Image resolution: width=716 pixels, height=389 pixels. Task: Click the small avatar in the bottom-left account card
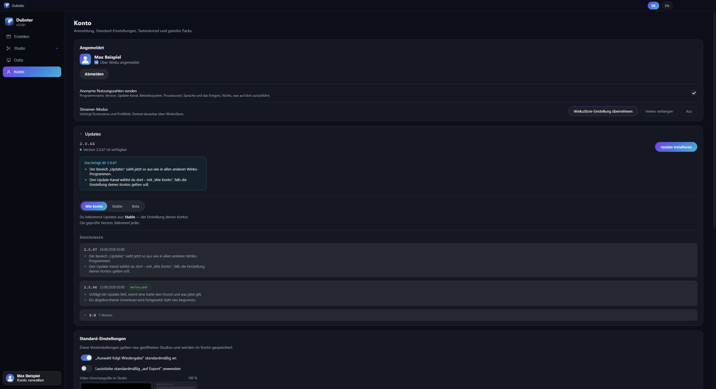[x=10, y=378]
